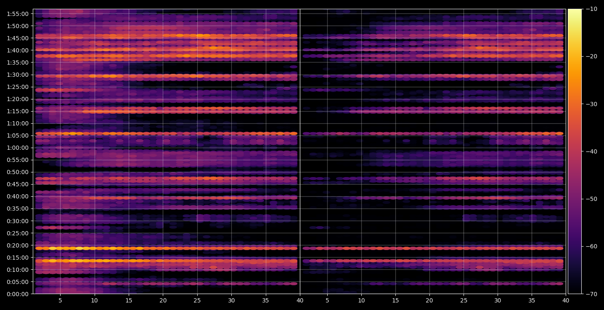
Task: Click the 0:50:00 time axis label
Action: click(18, 172)
